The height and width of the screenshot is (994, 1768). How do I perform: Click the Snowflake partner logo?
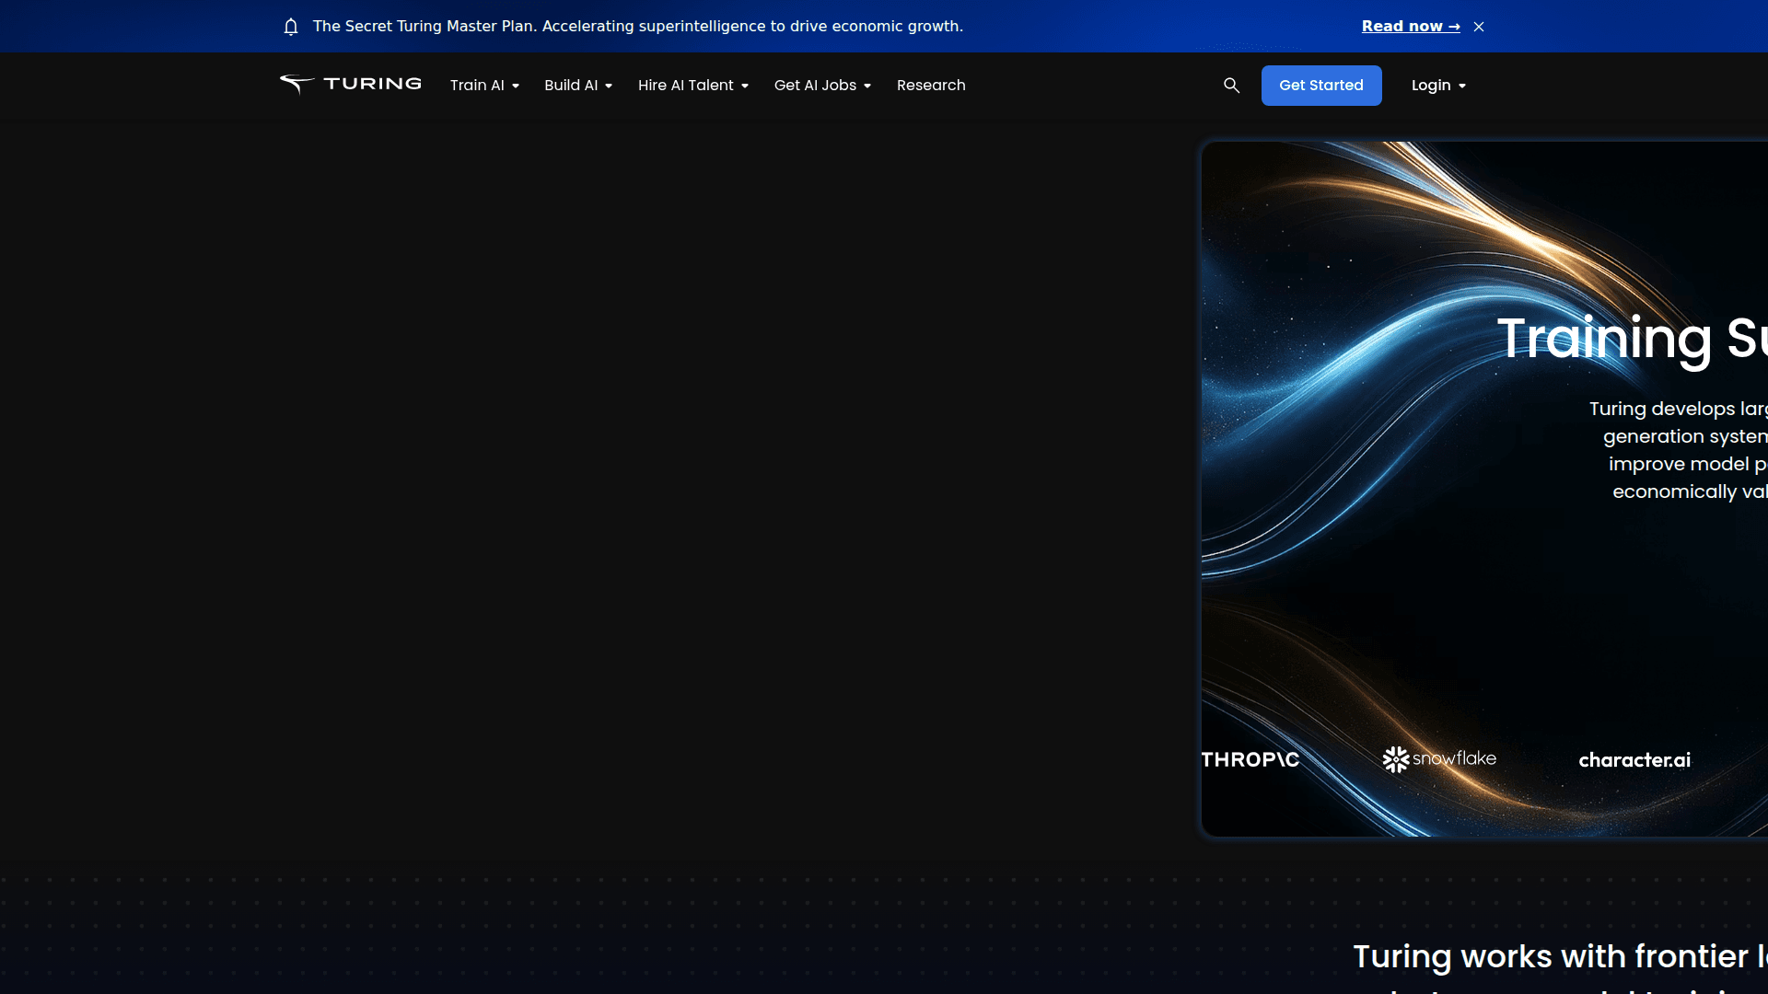click(x=1439, y=759)
